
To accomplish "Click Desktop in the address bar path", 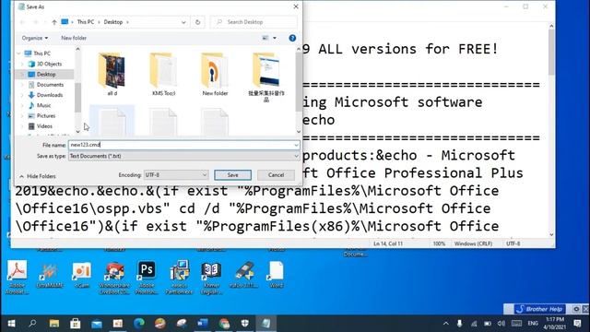I will [x=112, y=22].
